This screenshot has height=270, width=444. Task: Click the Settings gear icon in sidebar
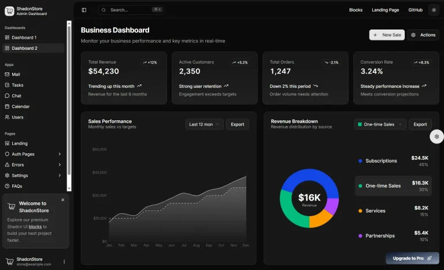(7, 175)
